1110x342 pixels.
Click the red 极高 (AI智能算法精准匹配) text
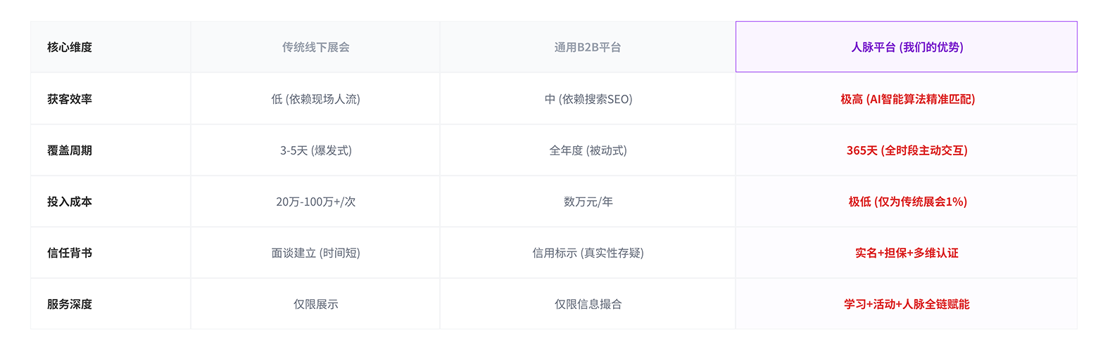[x=907, y=99]
